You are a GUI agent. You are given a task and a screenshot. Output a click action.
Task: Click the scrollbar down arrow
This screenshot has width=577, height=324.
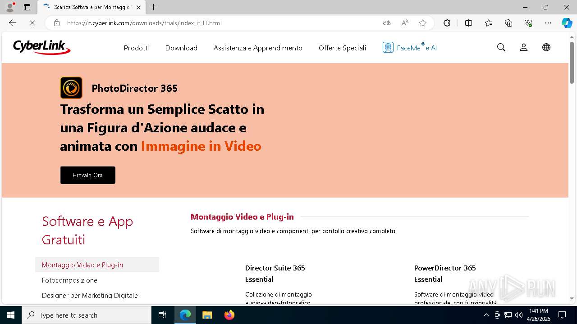click(x=572, y=298)
